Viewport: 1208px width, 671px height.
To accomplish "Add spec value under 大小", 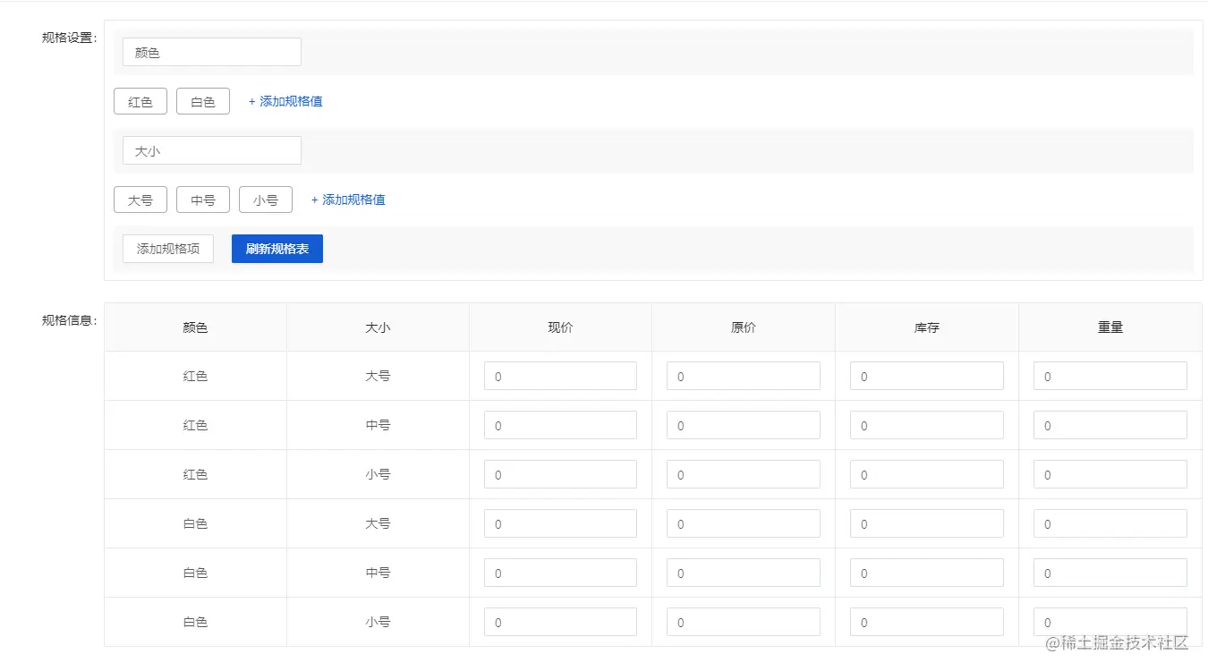I will [x=348, y=200].
